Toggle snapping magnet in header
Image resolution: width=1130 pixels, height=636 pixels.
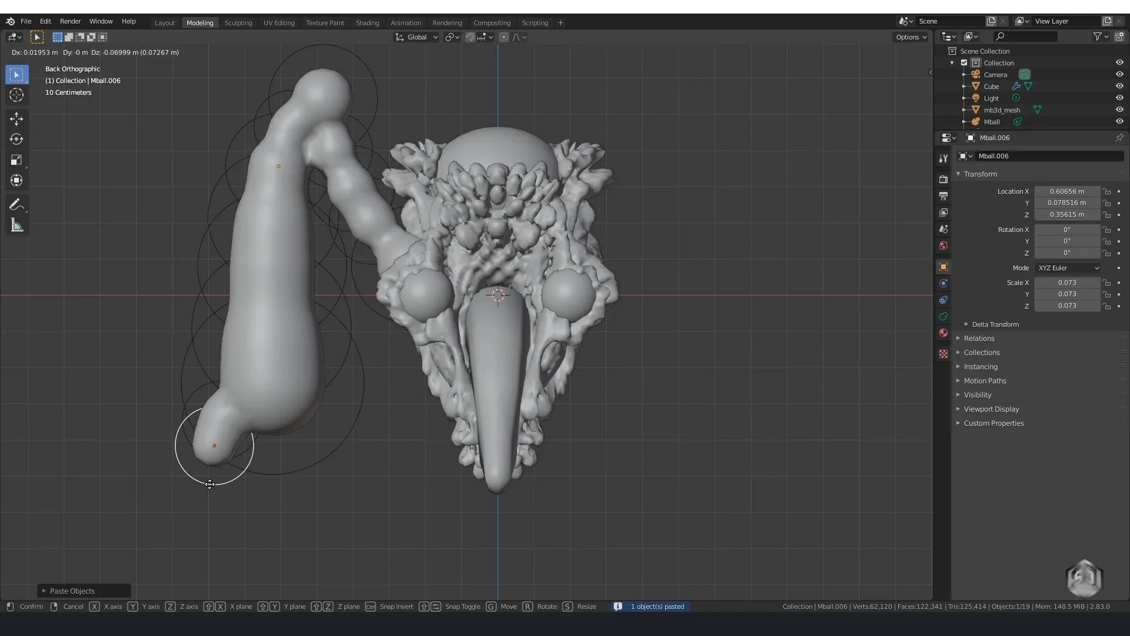point(470,37)
